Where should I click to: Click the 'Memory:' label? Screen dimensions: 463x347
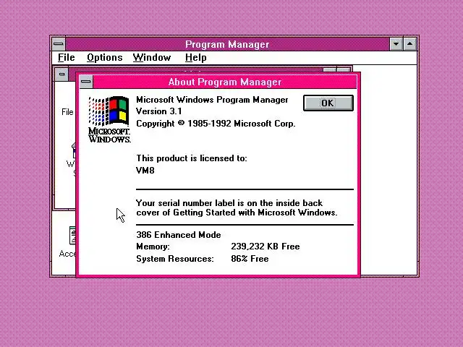pyautogui.click(x=153, y=247)
